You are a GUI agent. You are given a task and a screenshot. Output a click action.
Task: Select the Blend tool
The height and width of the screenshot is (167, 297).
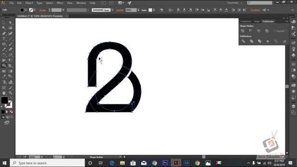10,77
